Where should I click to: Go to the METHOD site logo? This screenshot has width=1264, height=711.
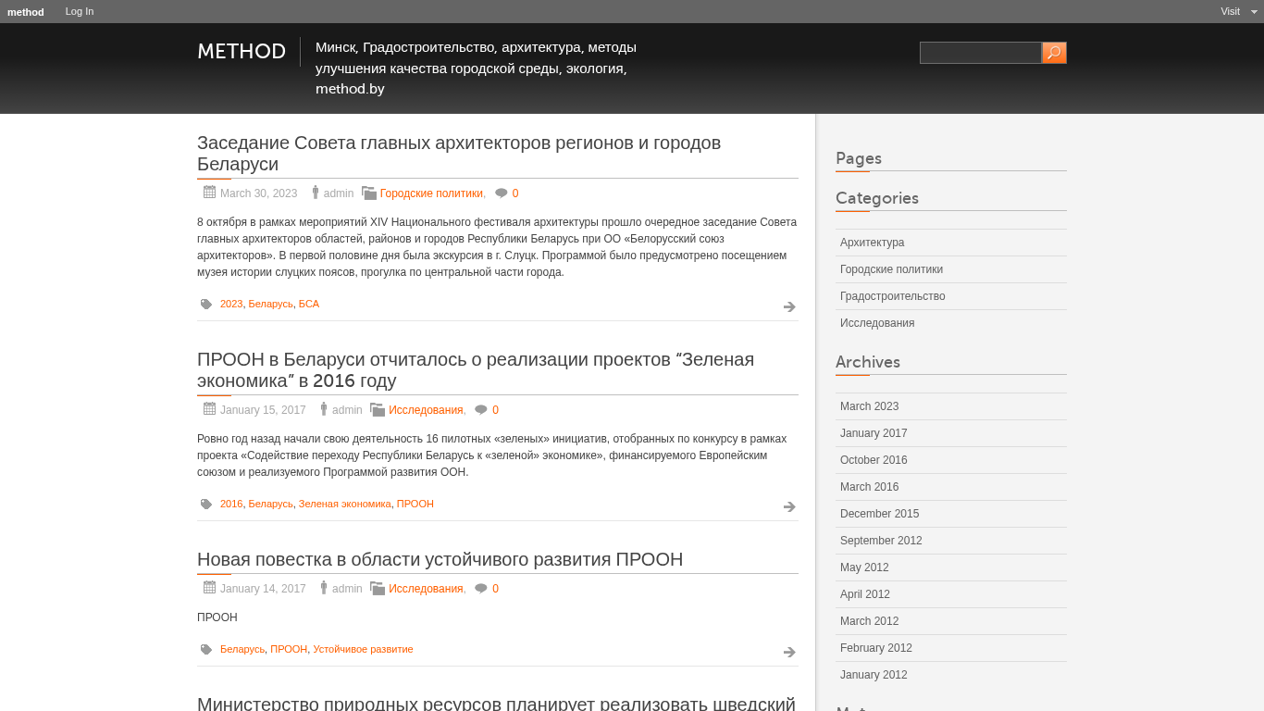coord(242,52)
